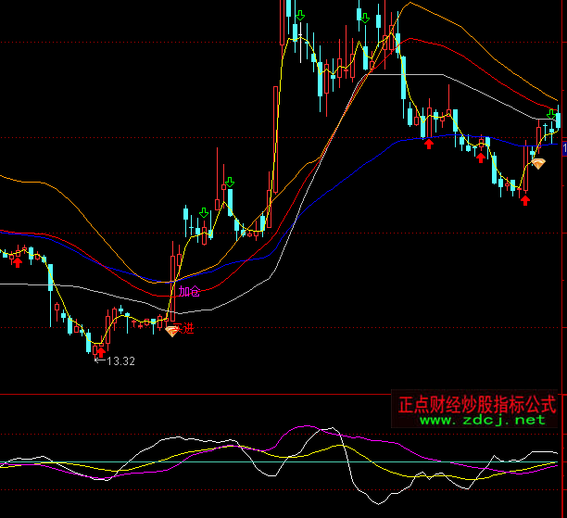Select the diamond icon next to 进 label
The width and height of the screenshot is (567, 518).
(x=171, y=330)
